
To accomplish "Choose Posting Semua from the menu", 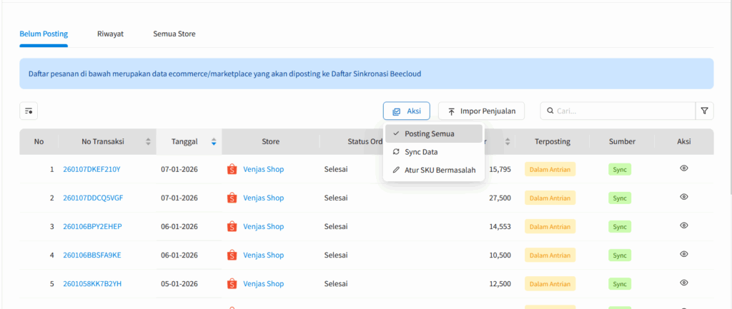I will pyautogui.click(x=434, y=133).
